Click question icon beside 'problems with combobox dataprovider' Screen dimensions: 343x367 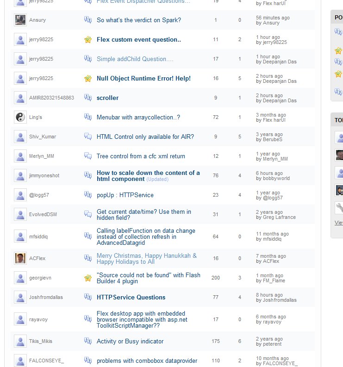point(88,360)
